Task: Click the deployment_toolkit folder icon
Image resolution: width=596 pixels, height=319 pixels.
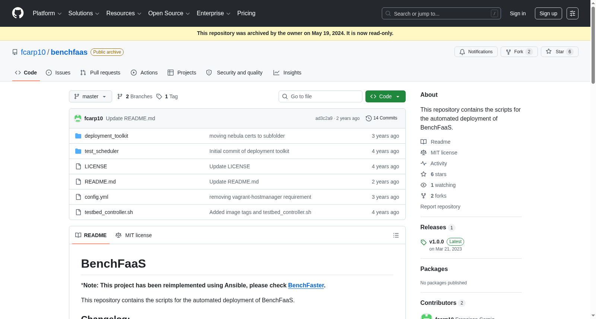Action: tap(78, 136)
